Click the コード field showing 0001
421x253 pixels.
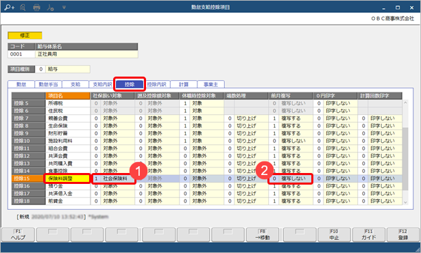tap(21, 54)
